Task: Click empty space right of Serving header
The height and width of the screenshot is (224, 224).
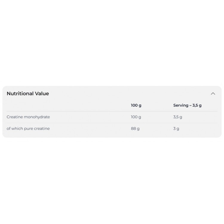Action: click(211, 105)
